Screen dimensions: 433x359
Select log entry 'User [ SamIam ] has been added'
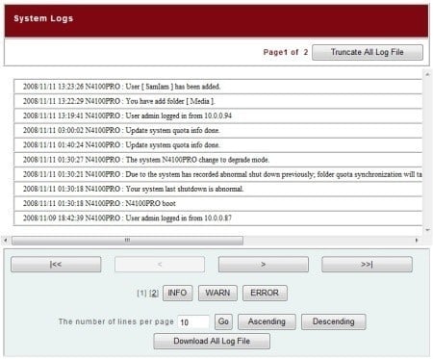[217, 87]
